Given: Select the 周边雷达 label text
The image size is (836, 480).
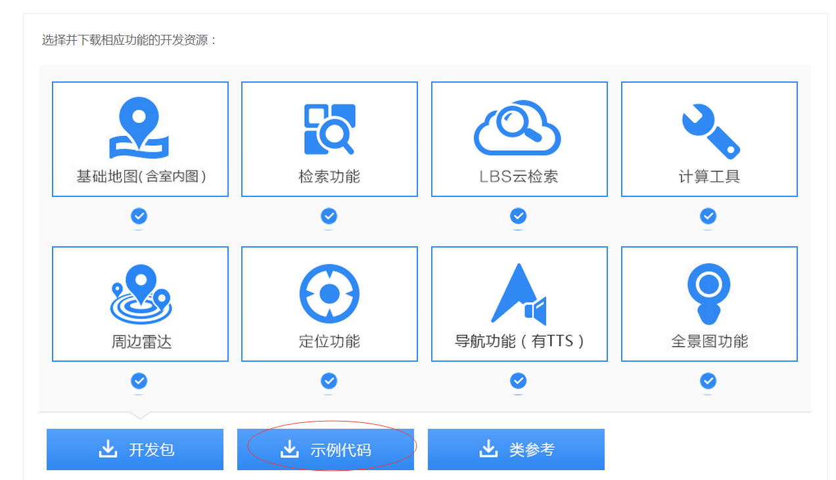Looking at the screenshot, I should tap(141, 341).
